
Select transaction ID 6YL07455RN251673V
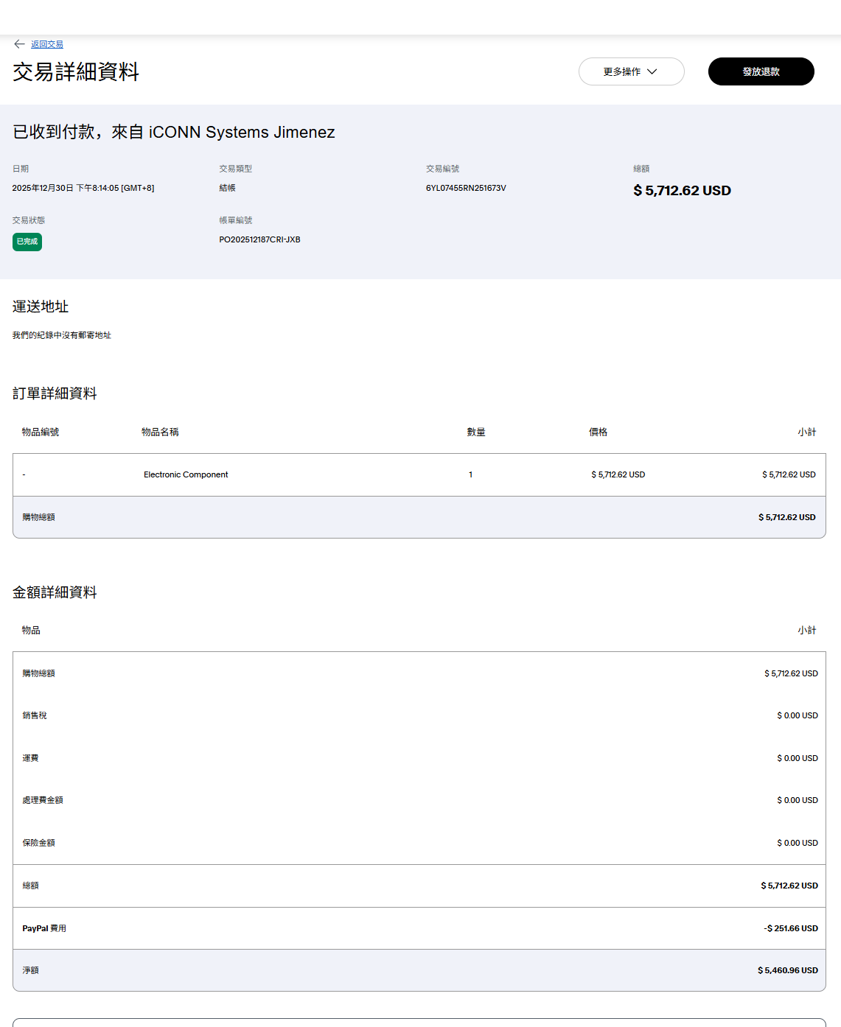[x=466, y=188]
